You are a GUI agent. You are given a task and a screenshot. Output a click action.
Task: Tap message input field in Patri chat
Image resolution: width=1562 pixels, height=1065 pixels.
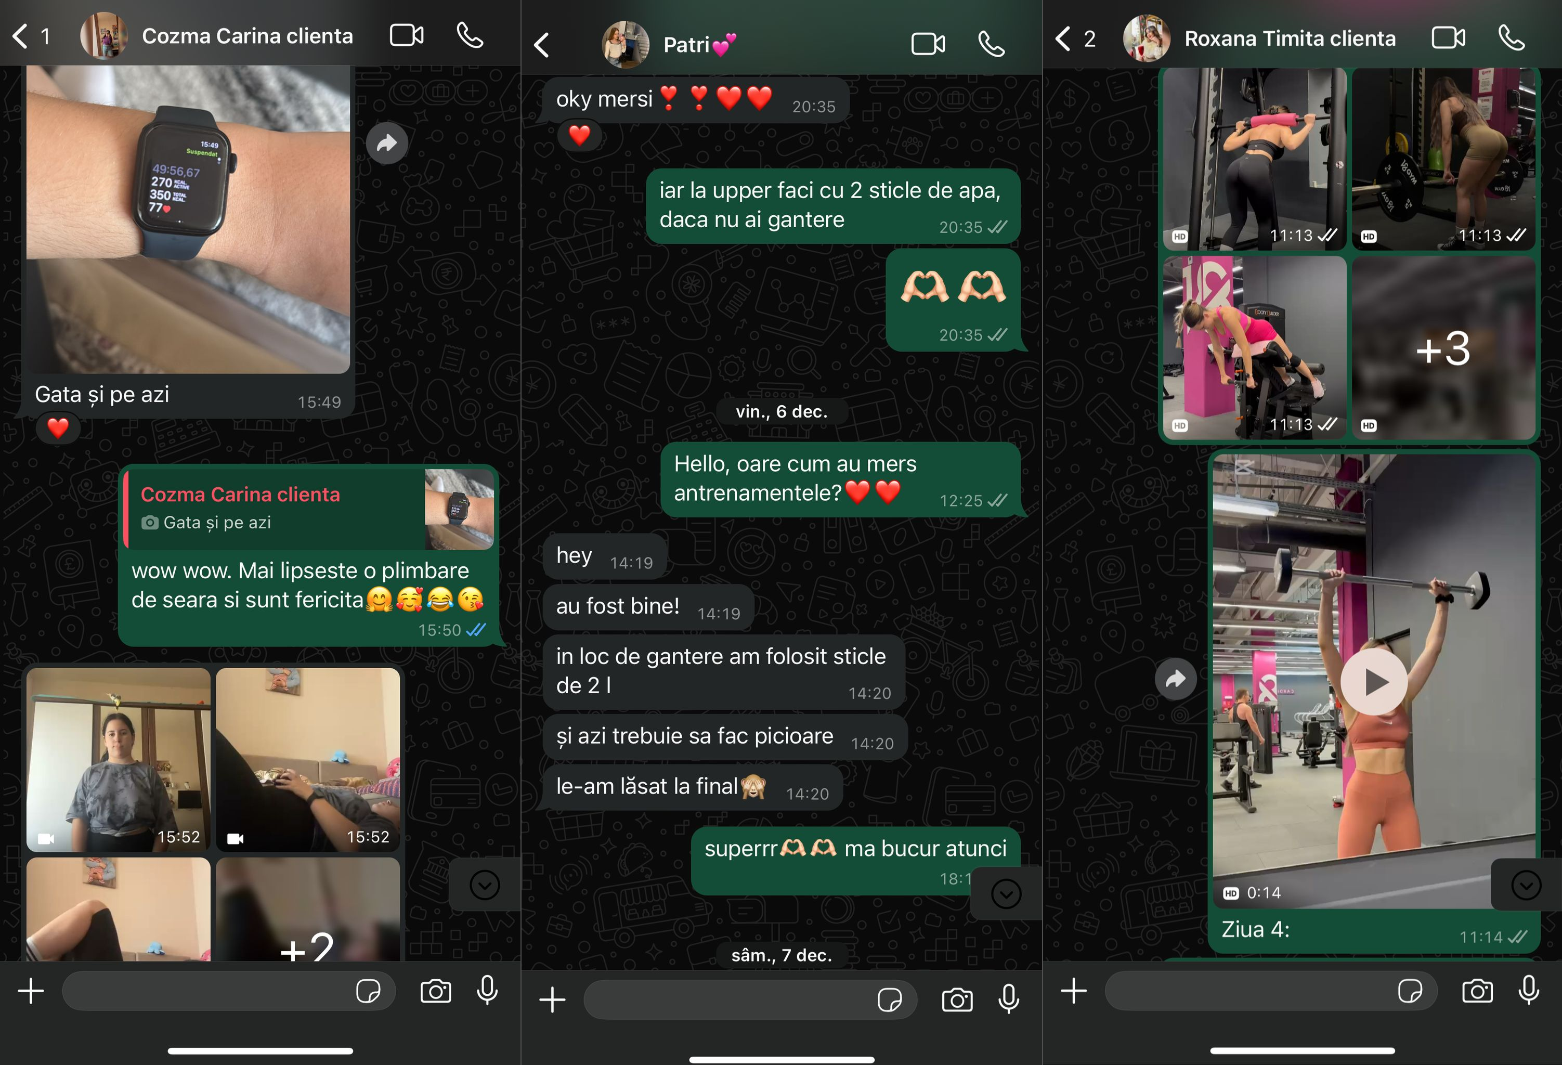[x=750, y=999]
